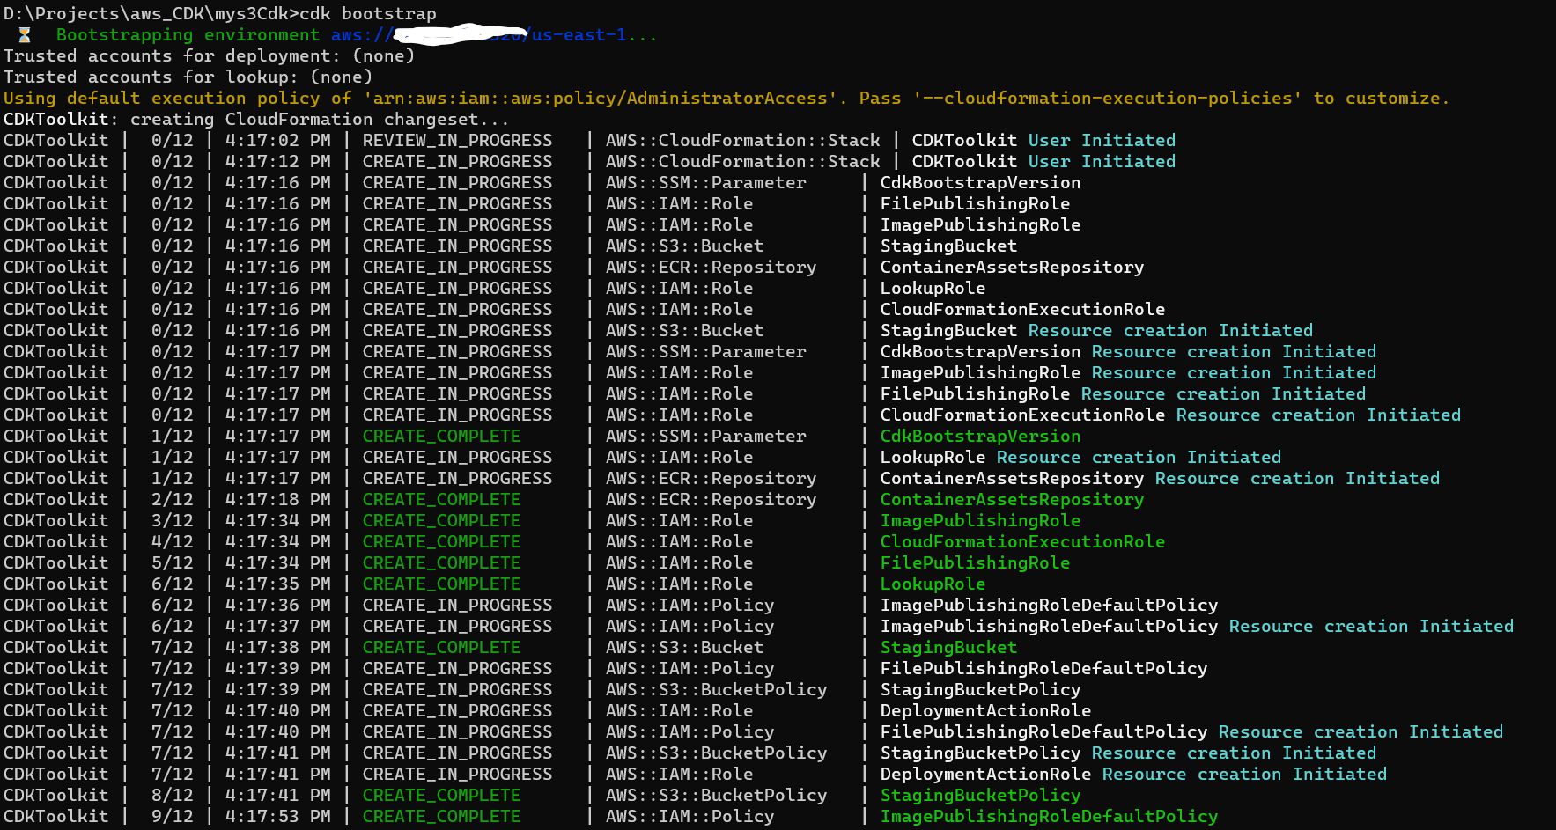Click the green ContainerAssetsRepository text
Viewport: 1556px width, 830px height.
coord(1012,500)
